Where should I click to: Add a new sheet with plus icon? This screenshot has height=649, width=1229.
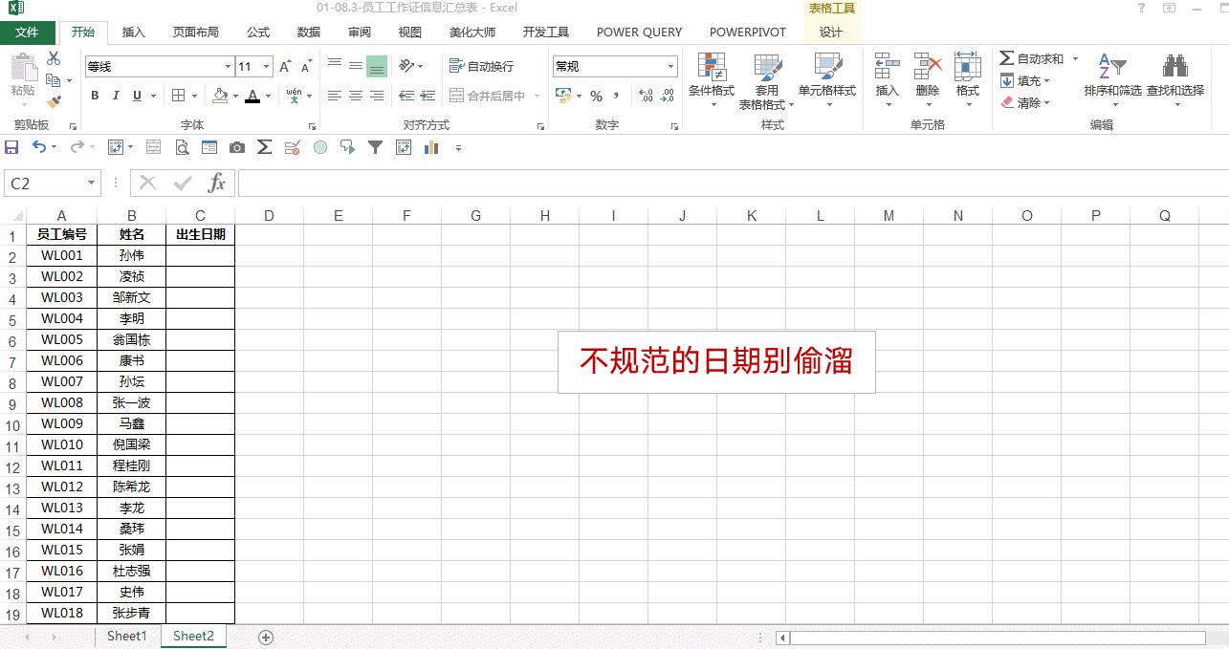(266, 638)
